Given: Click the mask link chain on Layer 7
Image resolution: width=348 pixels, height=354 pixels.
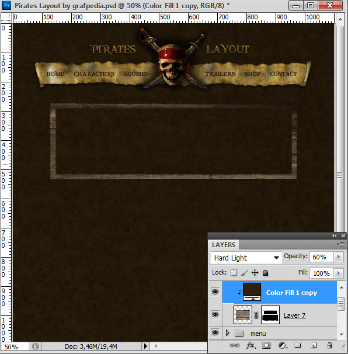Looking at the screenshot, I should (x=256, y=315).
